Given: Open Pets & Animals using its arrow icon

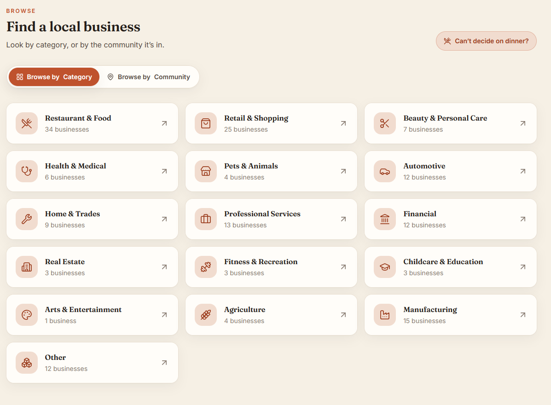Looking at the screenshot, I should pos(343,171).
